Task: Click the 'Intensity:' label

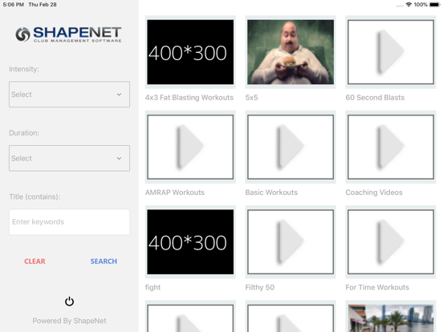Action: pos(24,69)
